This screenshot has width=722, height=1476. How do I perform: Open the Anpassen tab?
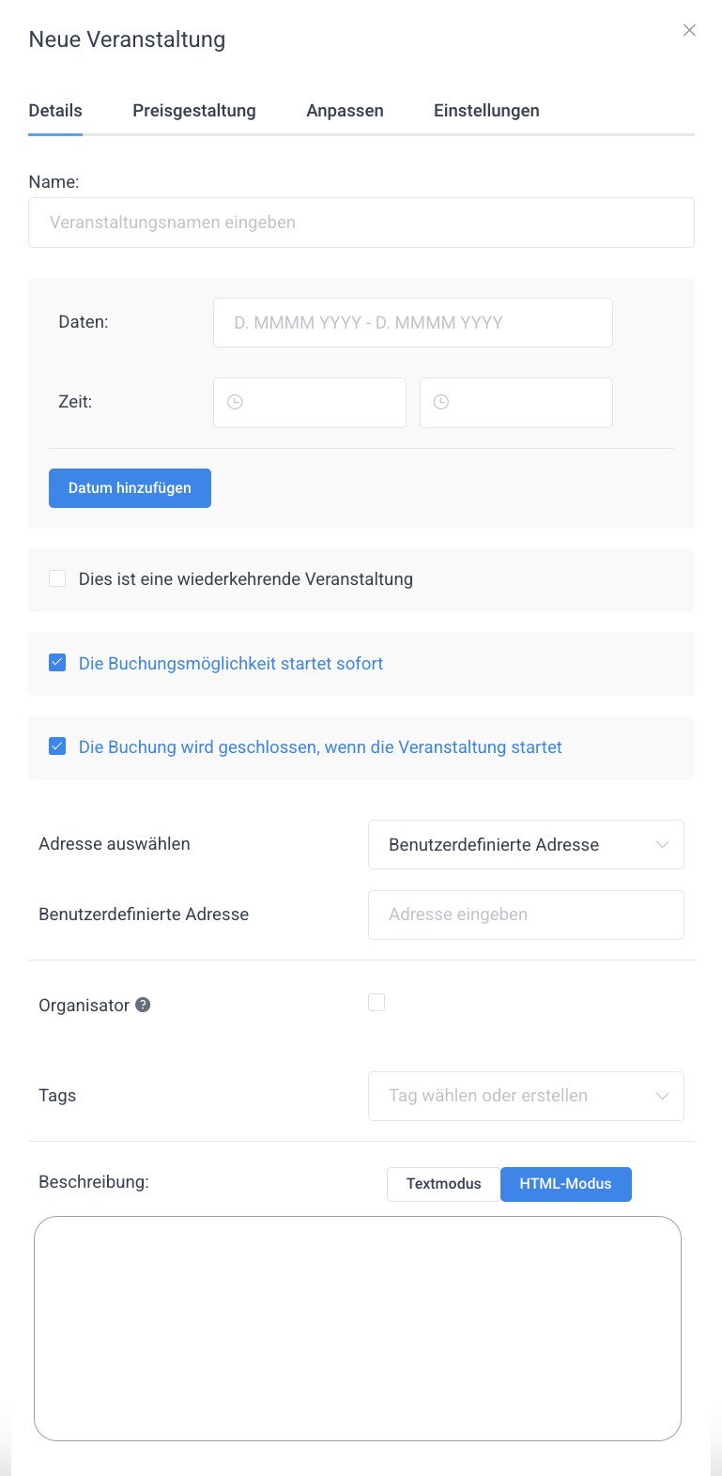coord(345,111)
